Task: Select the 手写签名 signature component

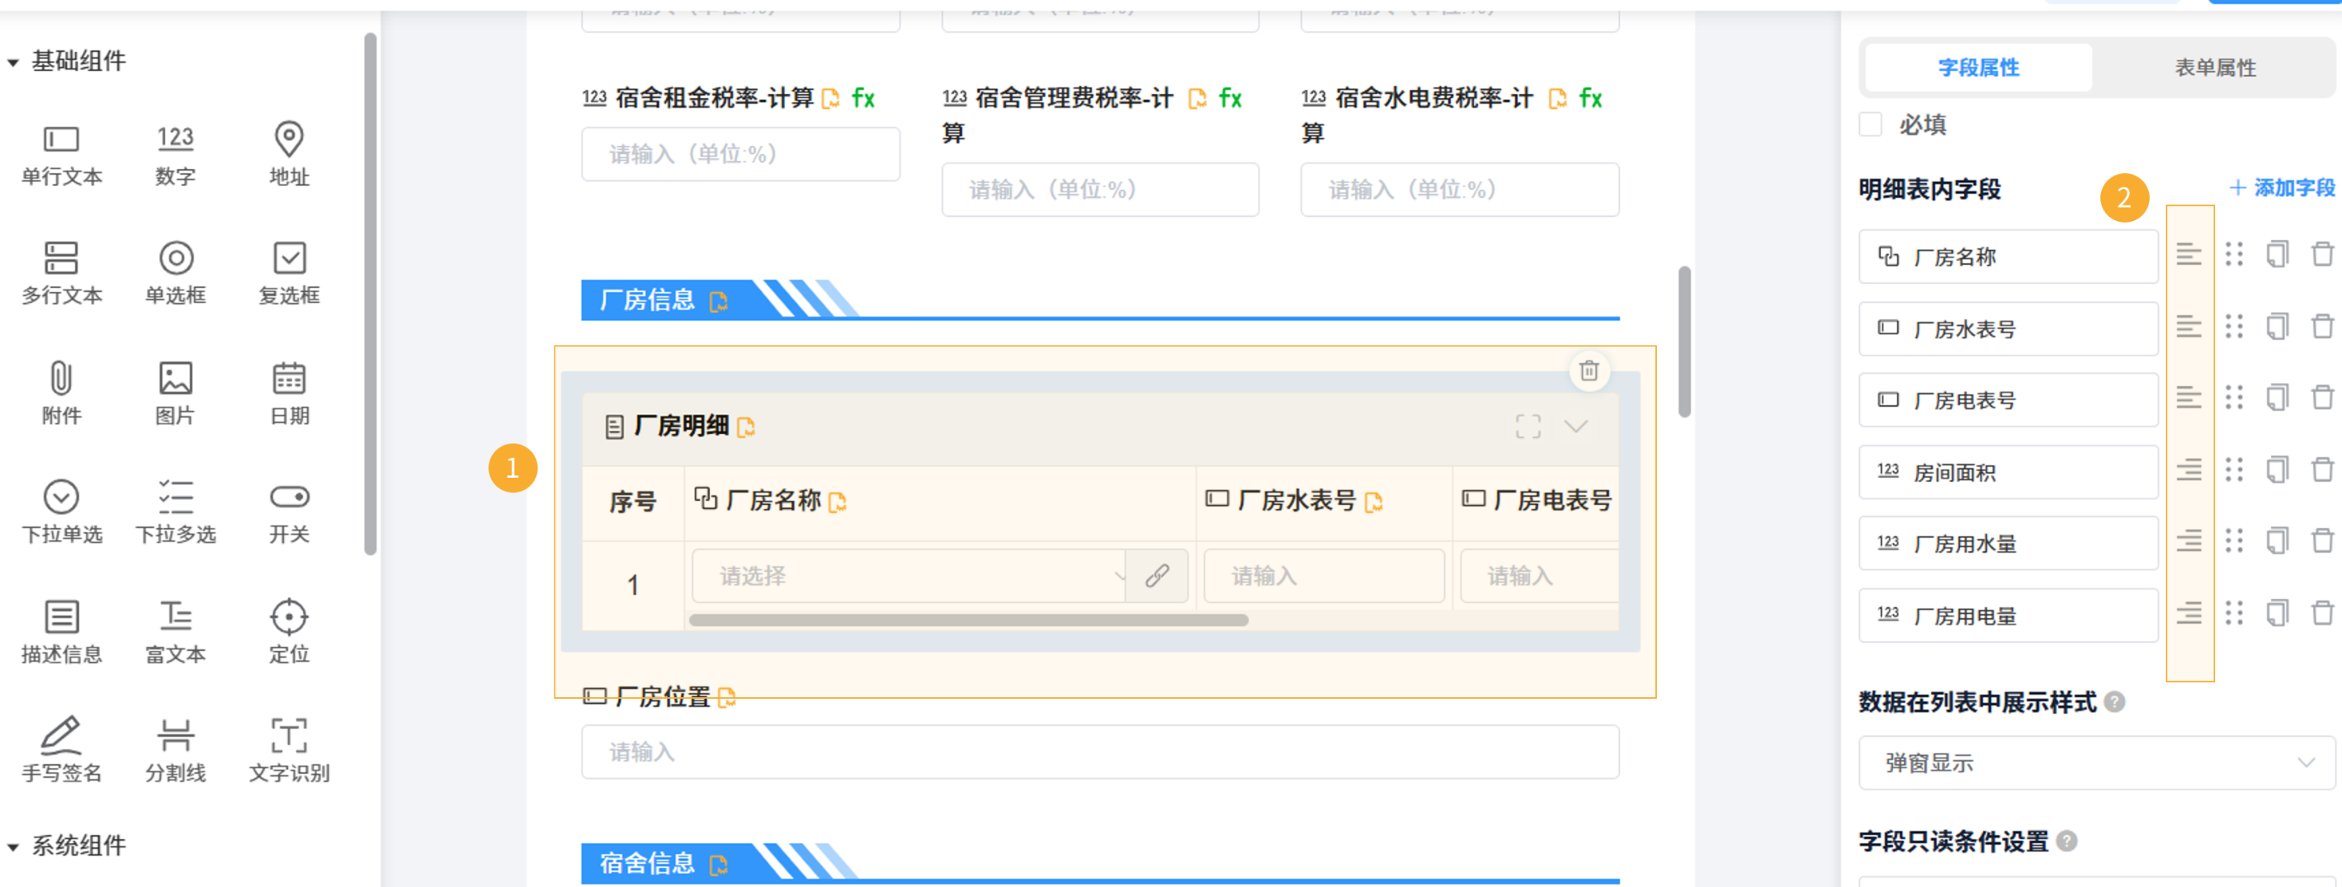Action: [62, 751]
